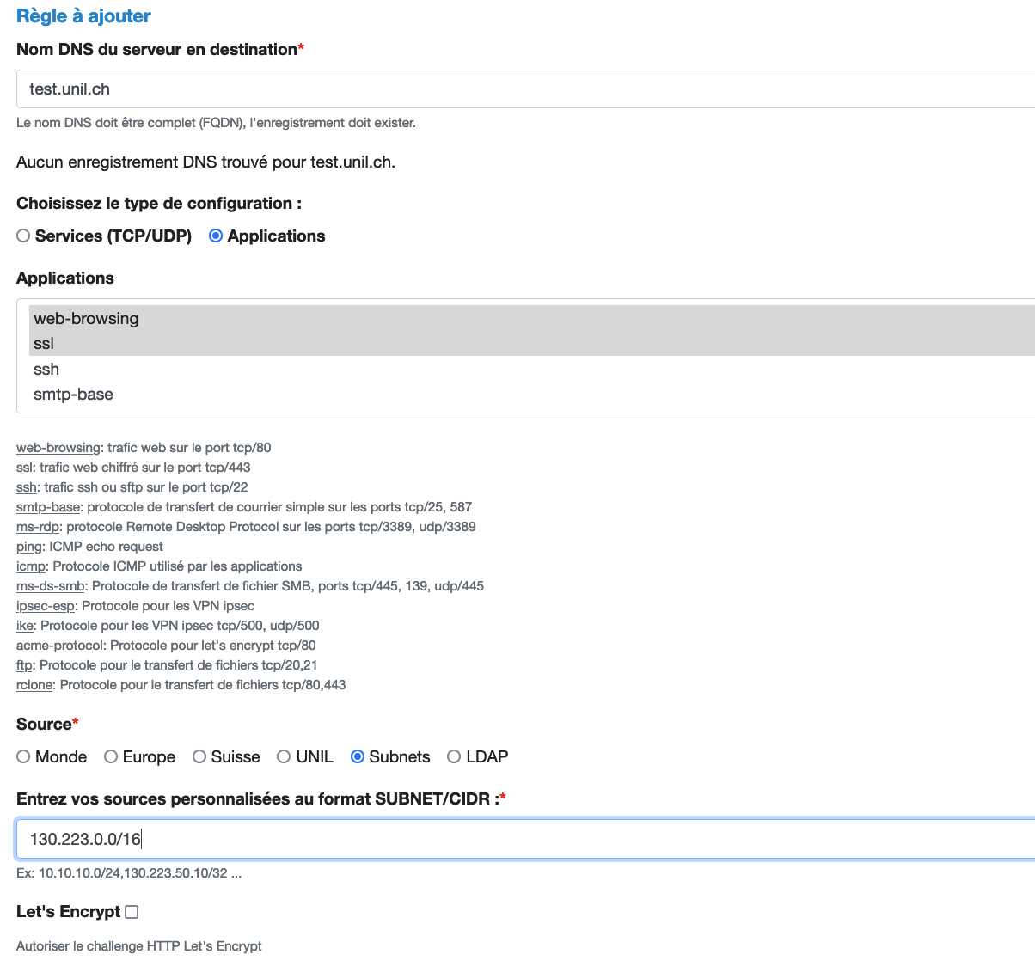This screenshot has width=1035, height=979.
Task: Click the rclone underlined term
Action: 34,685
